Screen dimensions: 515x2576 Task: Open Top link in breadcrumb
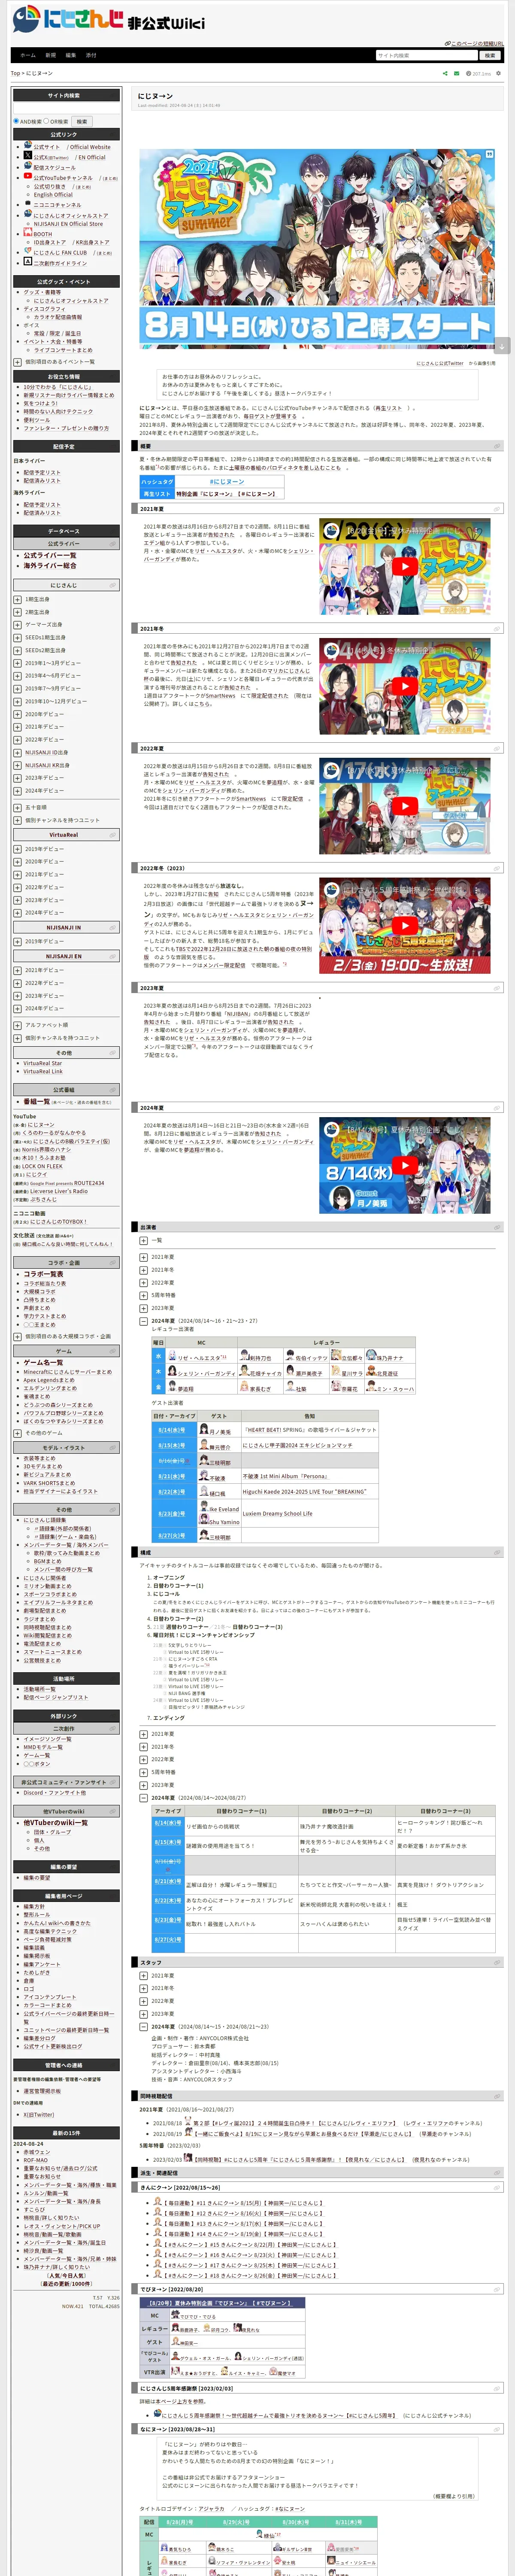[15, 73]
